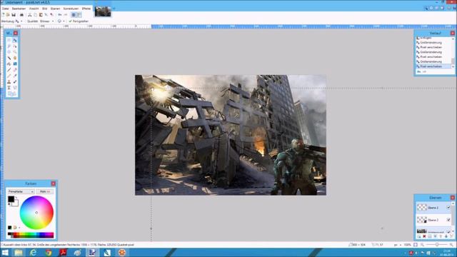Select the Eraser tool
Viewport: 457px width, 257px height.
pos(15,70)
